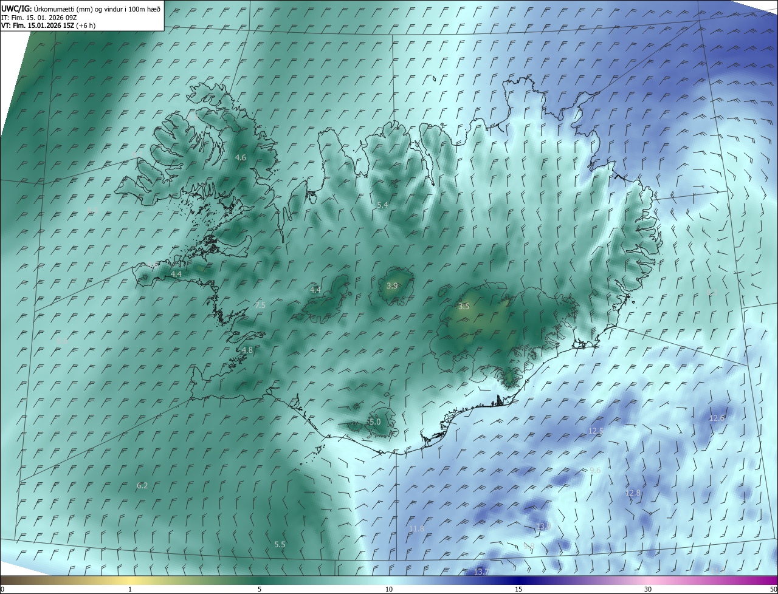The height and width of the screenshot is (594, 778).
Task: Click the 12.5 value southeast of the coast
Action: tap(596, 431)
